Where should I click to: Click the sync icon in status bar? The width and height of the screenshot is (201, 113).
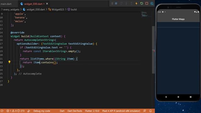pyautogui.click(x=2, y=111)
